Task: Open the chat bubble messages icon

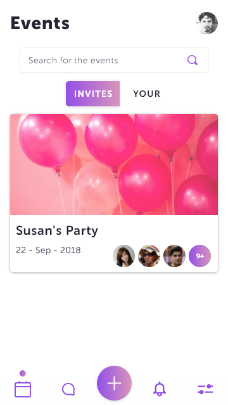Action: 68,389
